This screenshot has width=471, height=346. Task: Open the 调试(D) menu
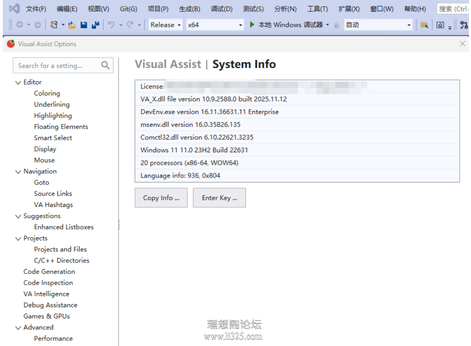(x=222, y=9)
